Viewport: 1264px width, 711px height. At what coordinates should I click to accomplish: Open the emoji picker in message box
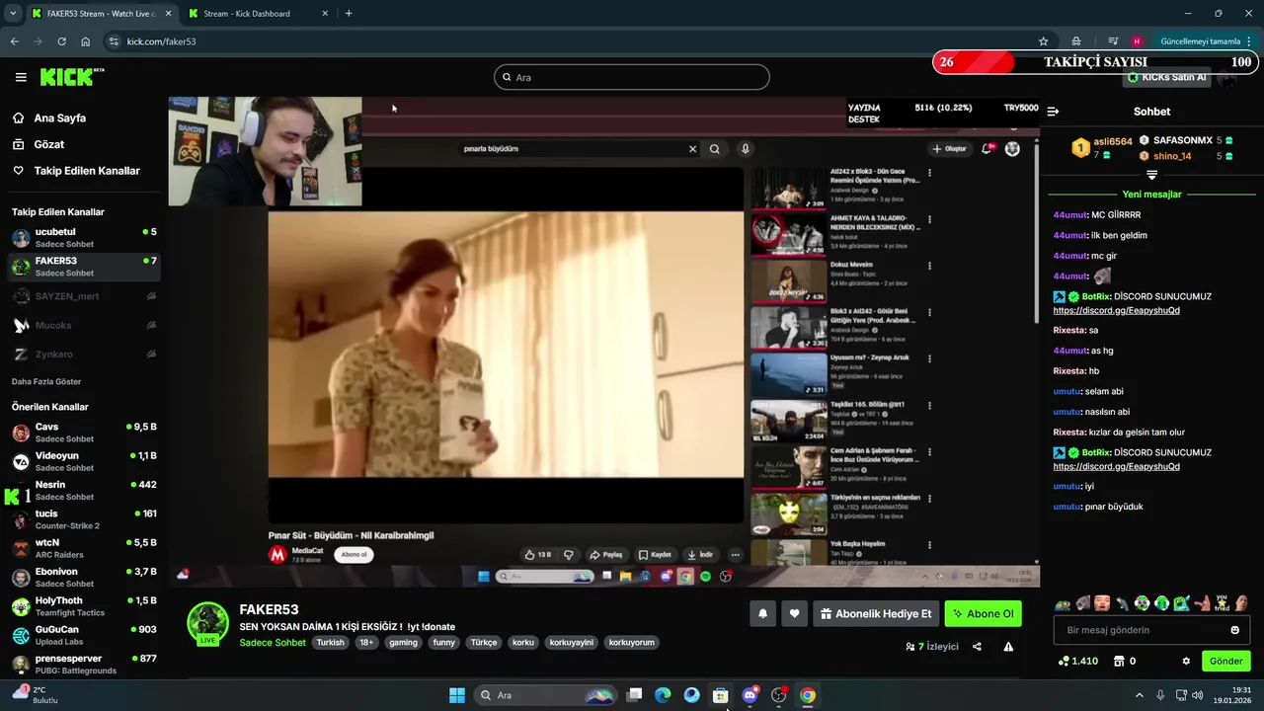(1234, 630)
